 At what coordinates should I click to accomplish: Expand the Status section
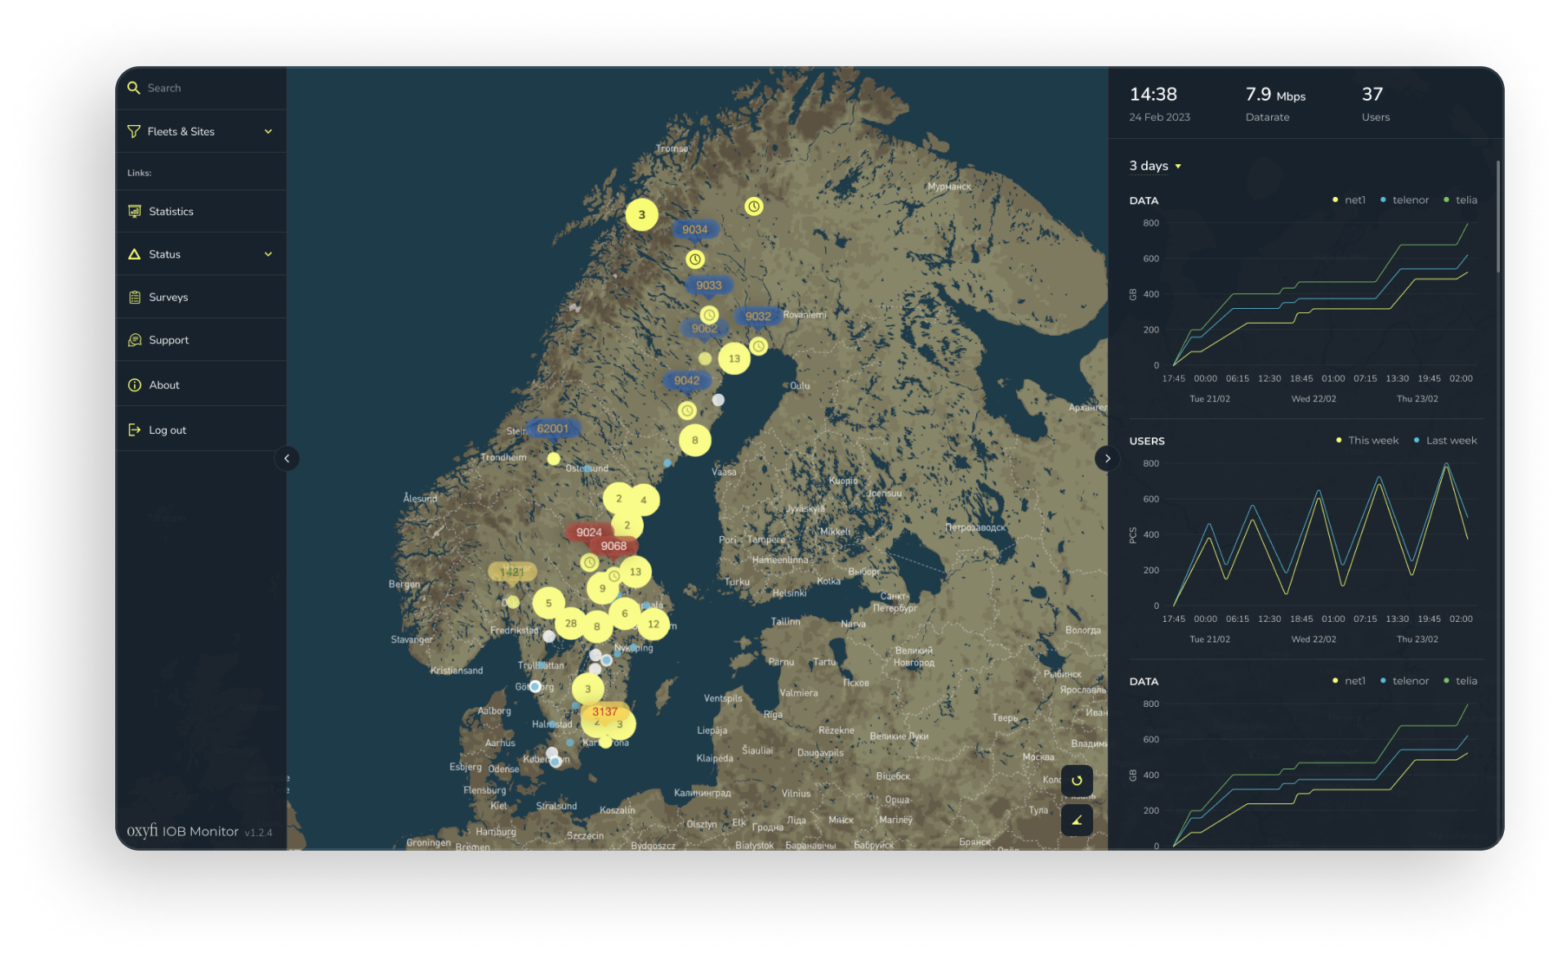tap(269, 253)
